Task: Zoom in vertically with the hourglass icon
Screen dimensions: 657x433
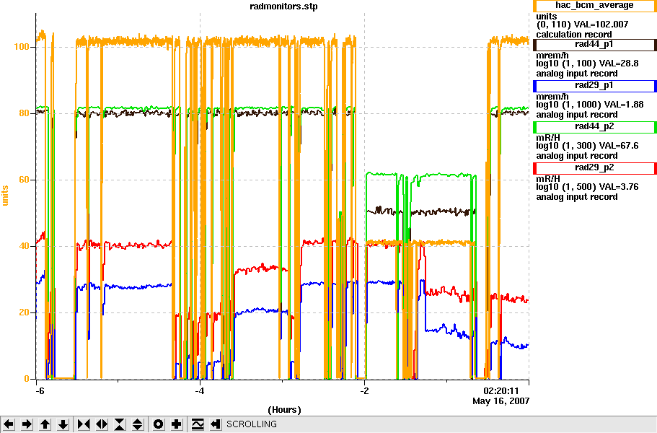Action: point(120,424)
